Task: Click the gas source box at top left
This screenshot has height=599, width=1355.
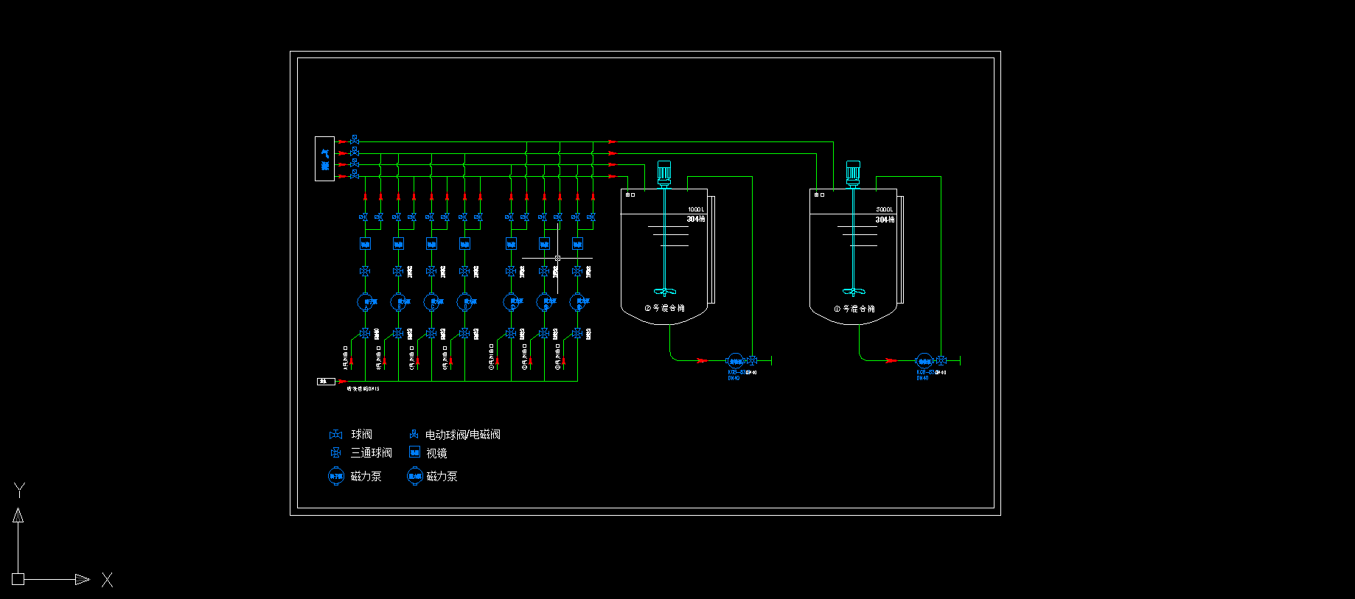Action: click(x=324, y=158)
